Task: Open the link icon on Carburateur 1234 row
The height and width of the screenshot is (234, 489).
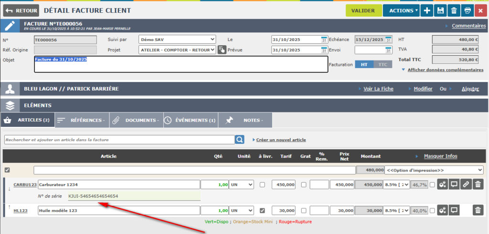Action: [x=466, y=185]
